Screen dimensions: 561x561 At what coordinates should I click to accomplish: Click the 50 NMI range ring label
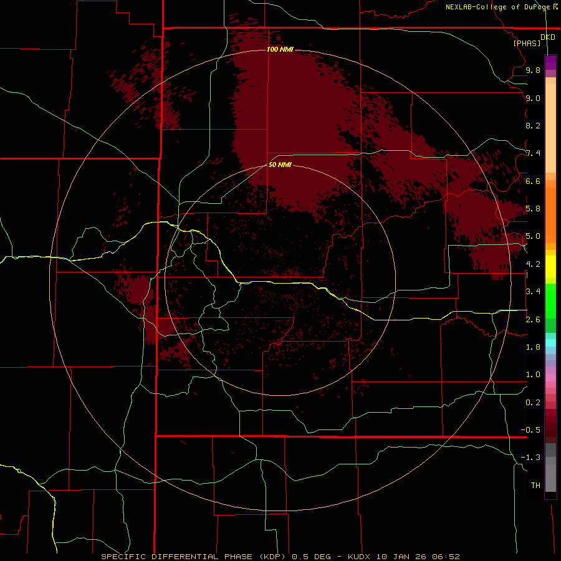pyautogui.click(x=280, y=165)
